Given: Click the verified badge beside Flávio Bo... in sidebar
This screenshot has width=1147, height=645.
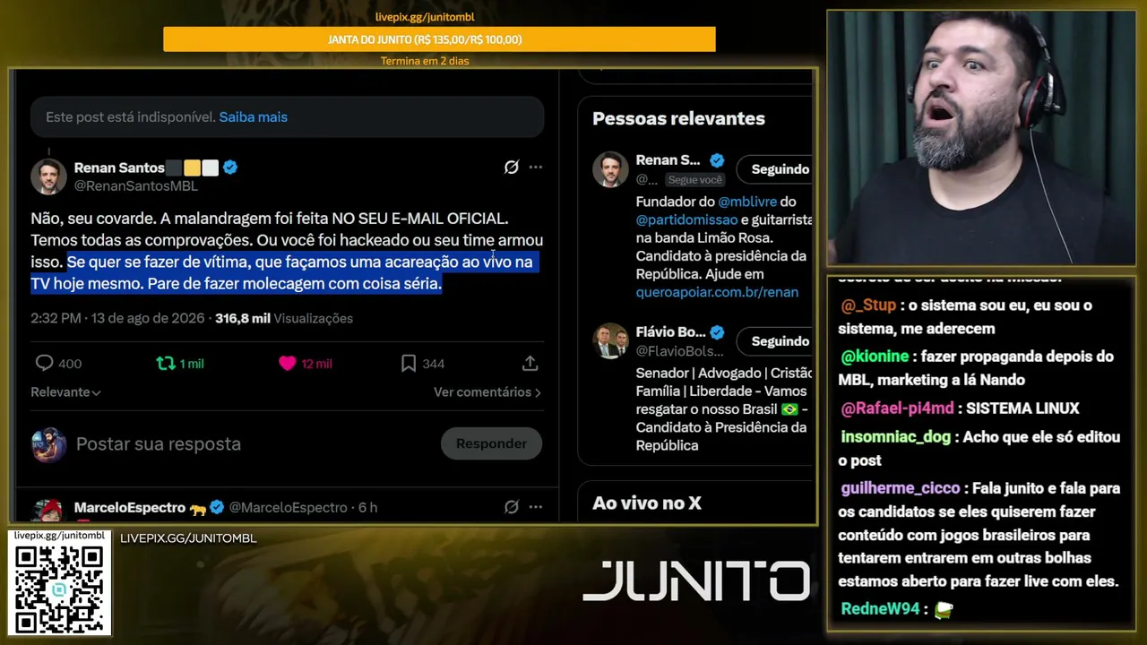Looking at the screenshot, I should [x=717, y=331].
